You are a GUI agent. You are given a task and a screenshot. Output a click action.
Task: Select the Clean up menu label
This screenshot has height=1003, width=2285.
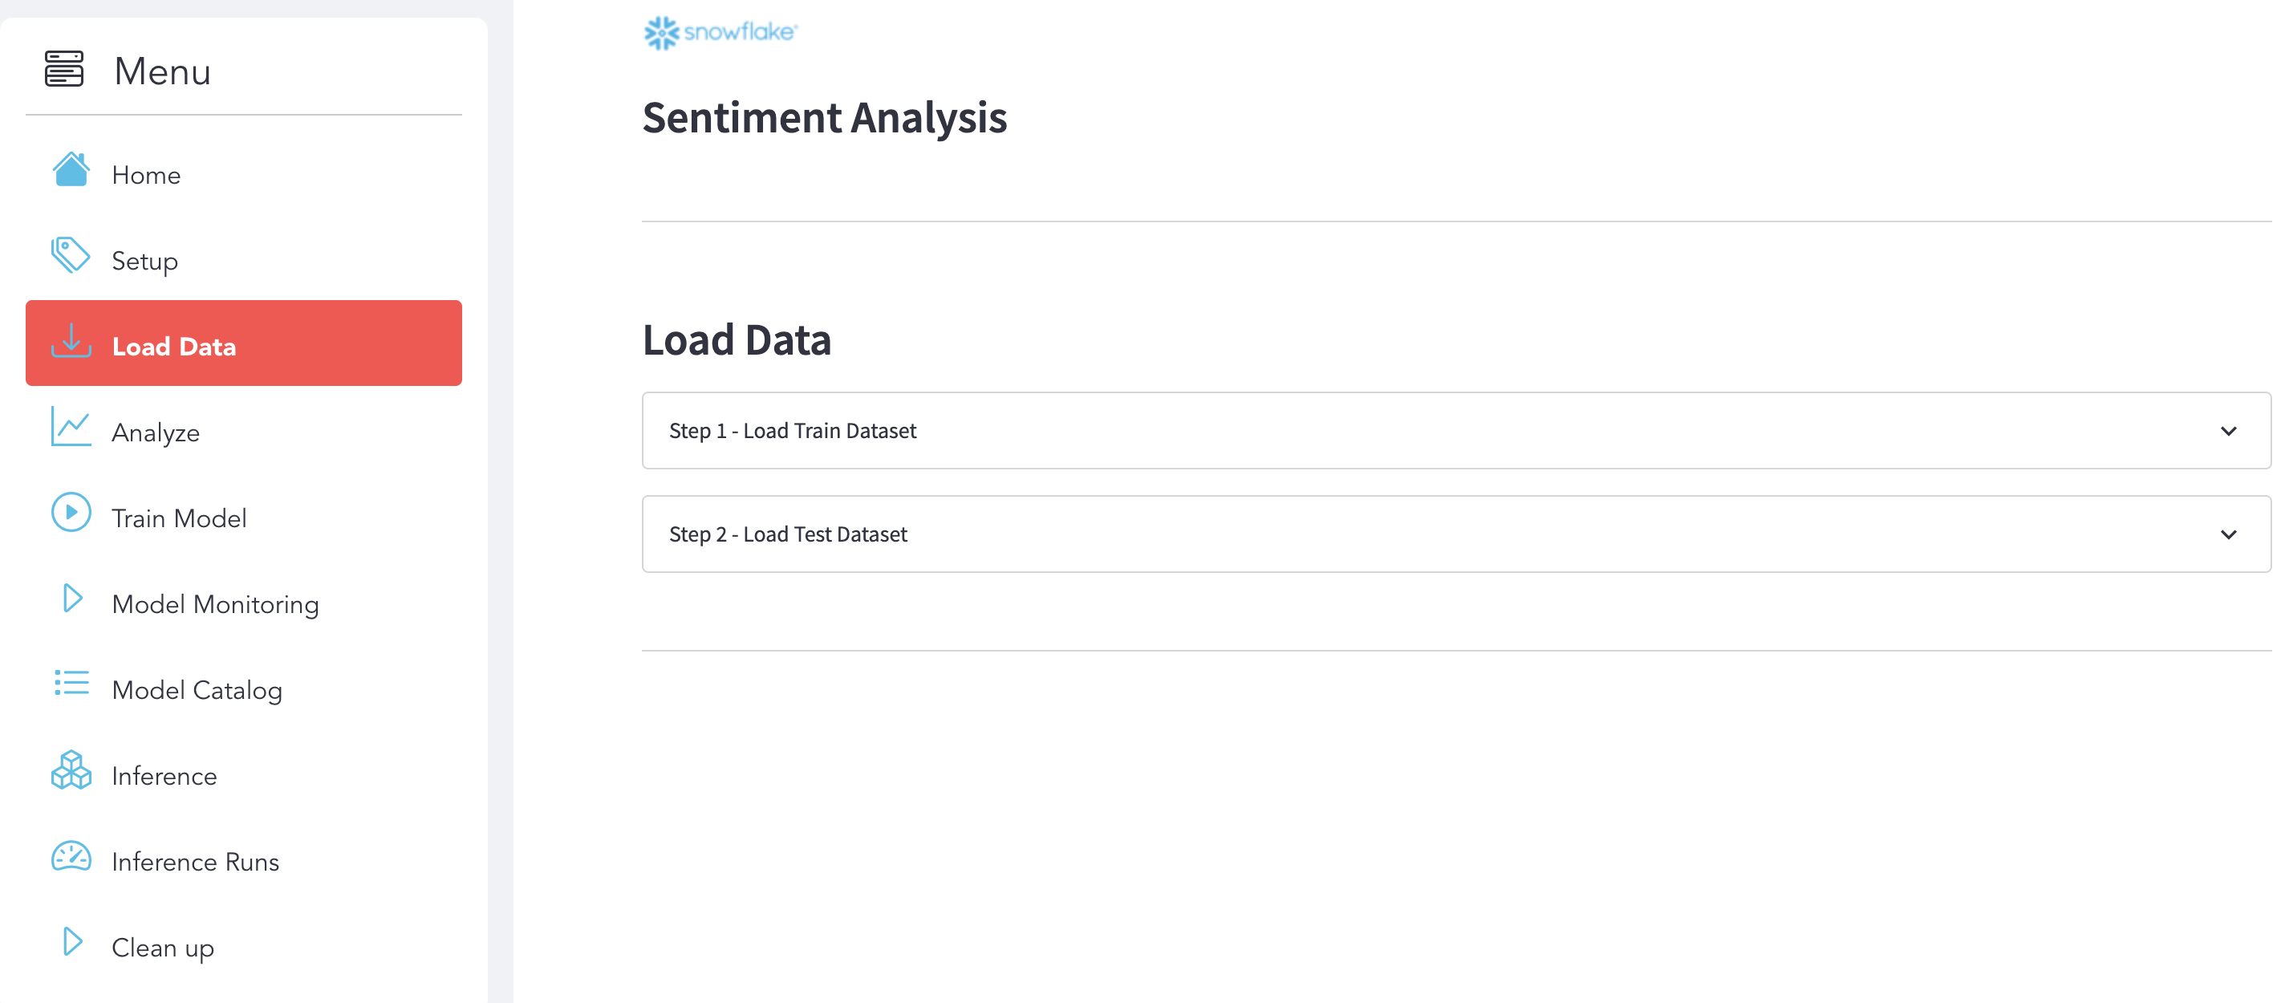(x=163, y=948)
